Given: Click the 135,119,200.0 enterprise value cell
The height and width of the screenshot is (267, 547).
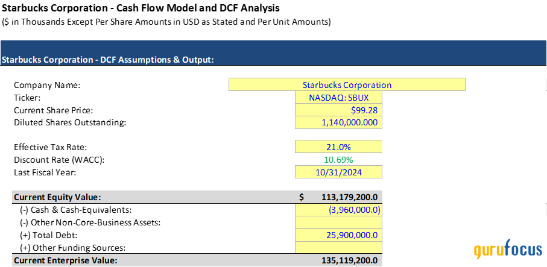Looking at the screenshot, I should tap(346, 260).
